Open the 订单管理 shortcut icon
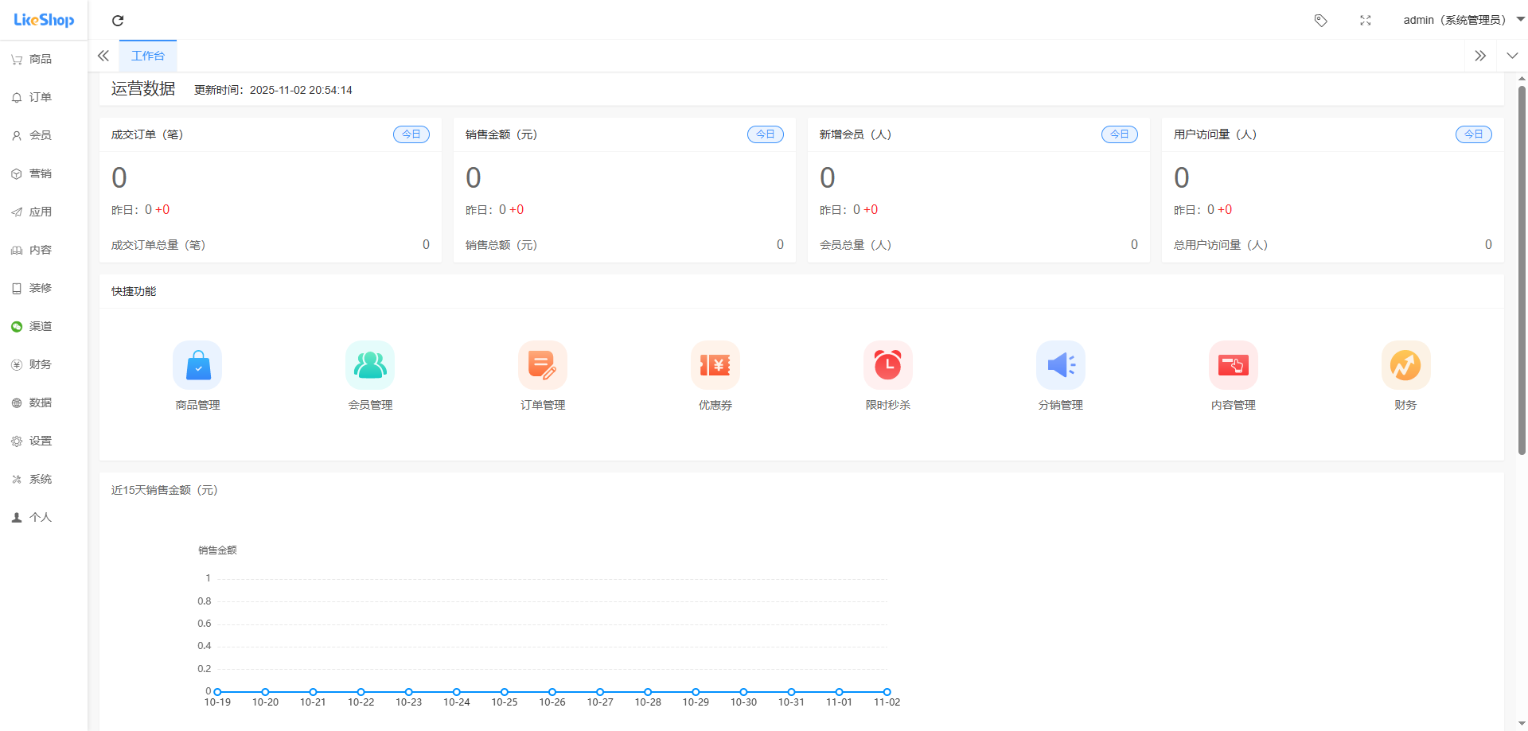Screen dimensions: 1528x731 [x=543, y=365]
